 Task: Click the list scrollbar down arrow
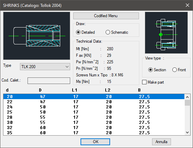tap(187, 133)
